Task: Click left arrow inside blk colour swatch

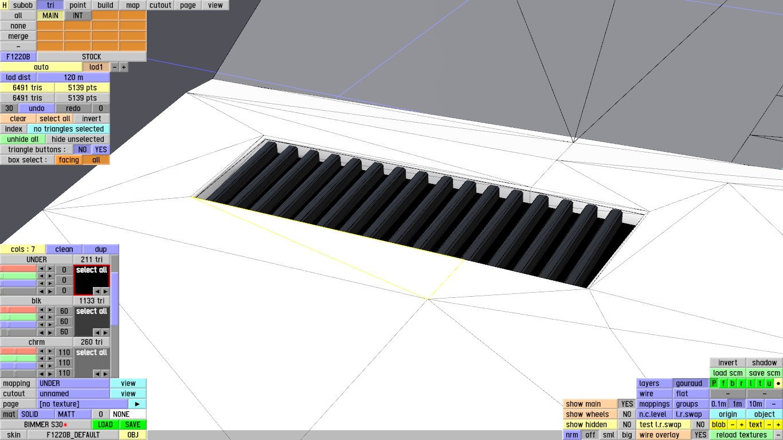Action: 97,332
